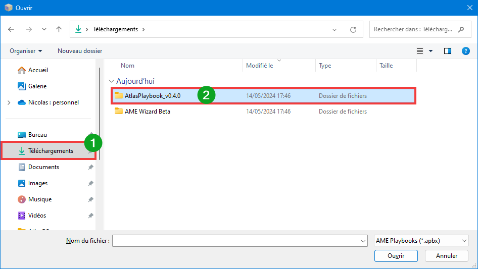Click the Musique note icon

pyautogui.click(x=22, y=199)
